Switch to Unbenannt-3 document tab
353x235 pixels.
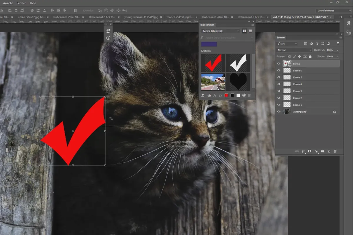pos(102,17)
